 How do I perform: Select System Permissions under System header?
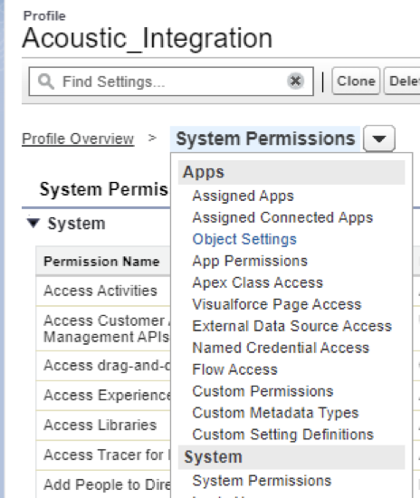(x=262, y=481)
